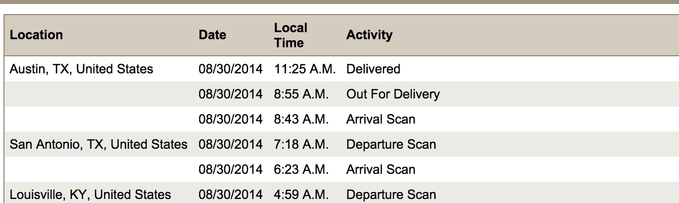Screen dimensions: 679x203
Task: Click the Out For Delivery activity
Action: coord(393,94)
